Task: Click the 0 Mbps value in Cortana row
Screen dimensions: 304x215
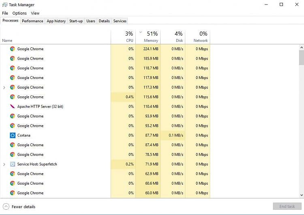Action: coord(202,135)
